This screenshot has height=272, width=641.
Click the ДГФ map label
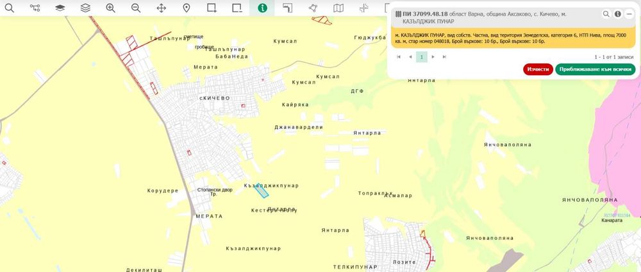357,91
